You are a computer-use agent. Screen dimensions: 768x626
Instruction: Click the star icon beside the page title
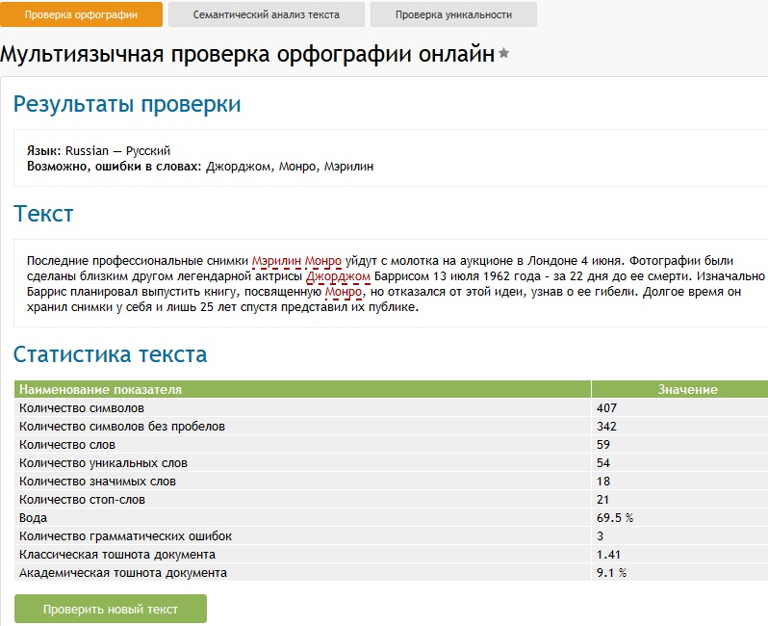click(504, 53)
